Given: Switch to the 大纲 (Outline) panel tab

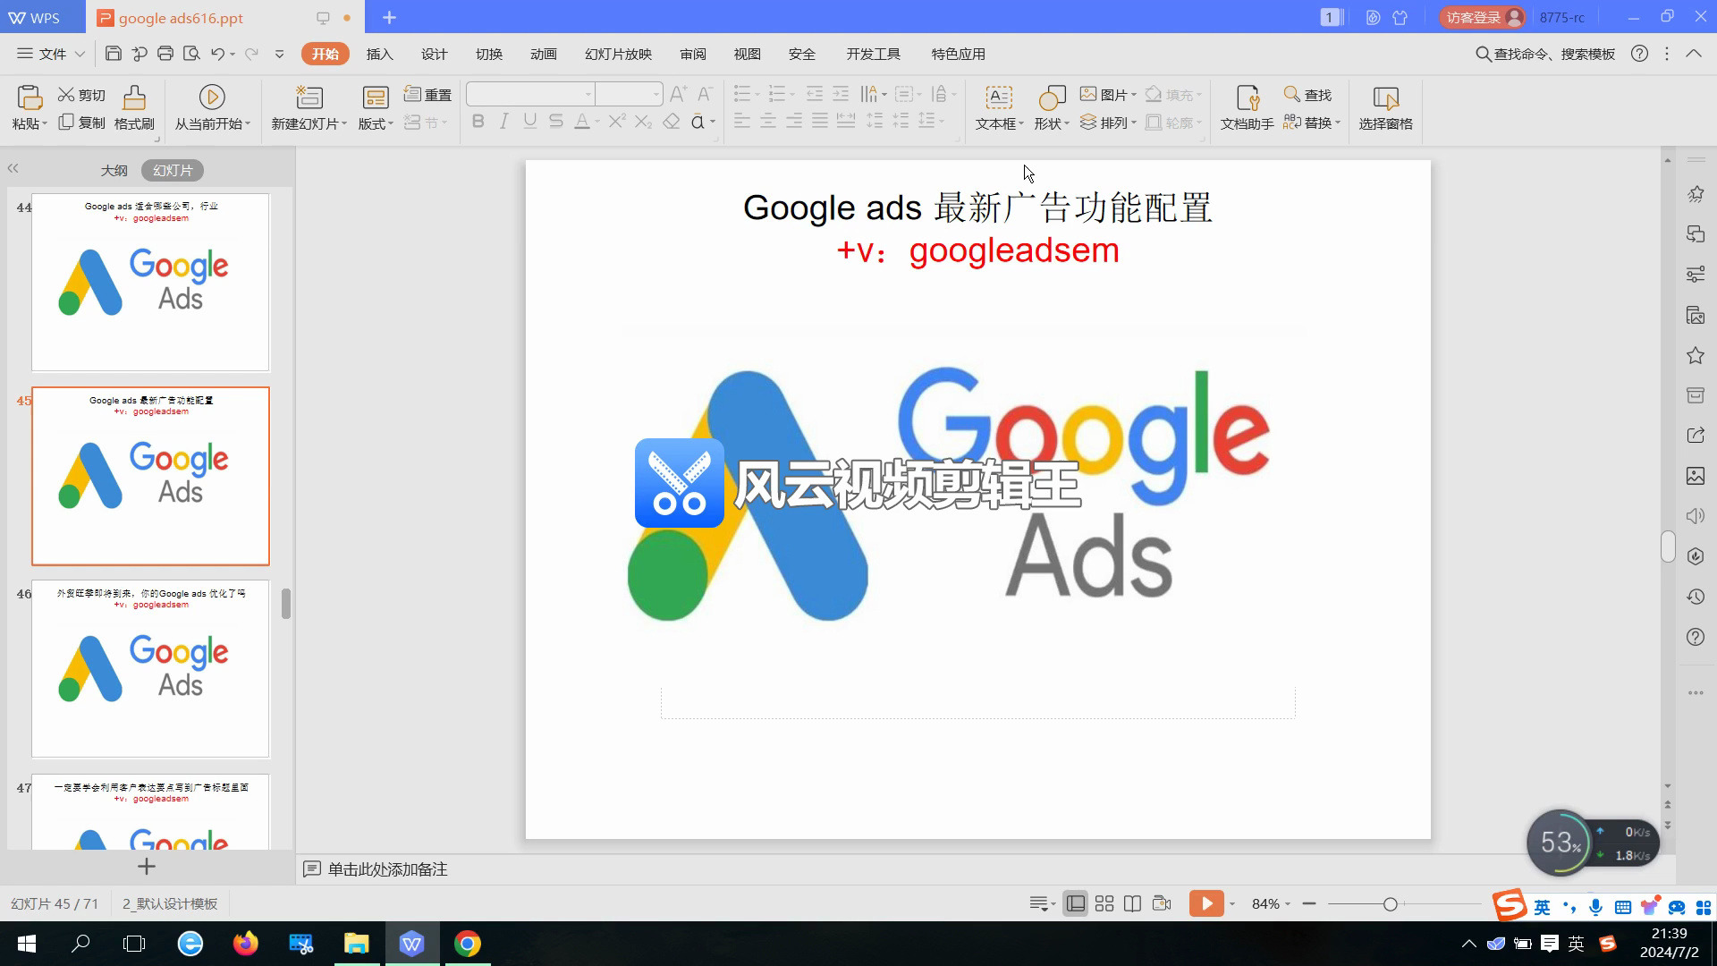Looking at the screenshot, I should coord(114,170).
